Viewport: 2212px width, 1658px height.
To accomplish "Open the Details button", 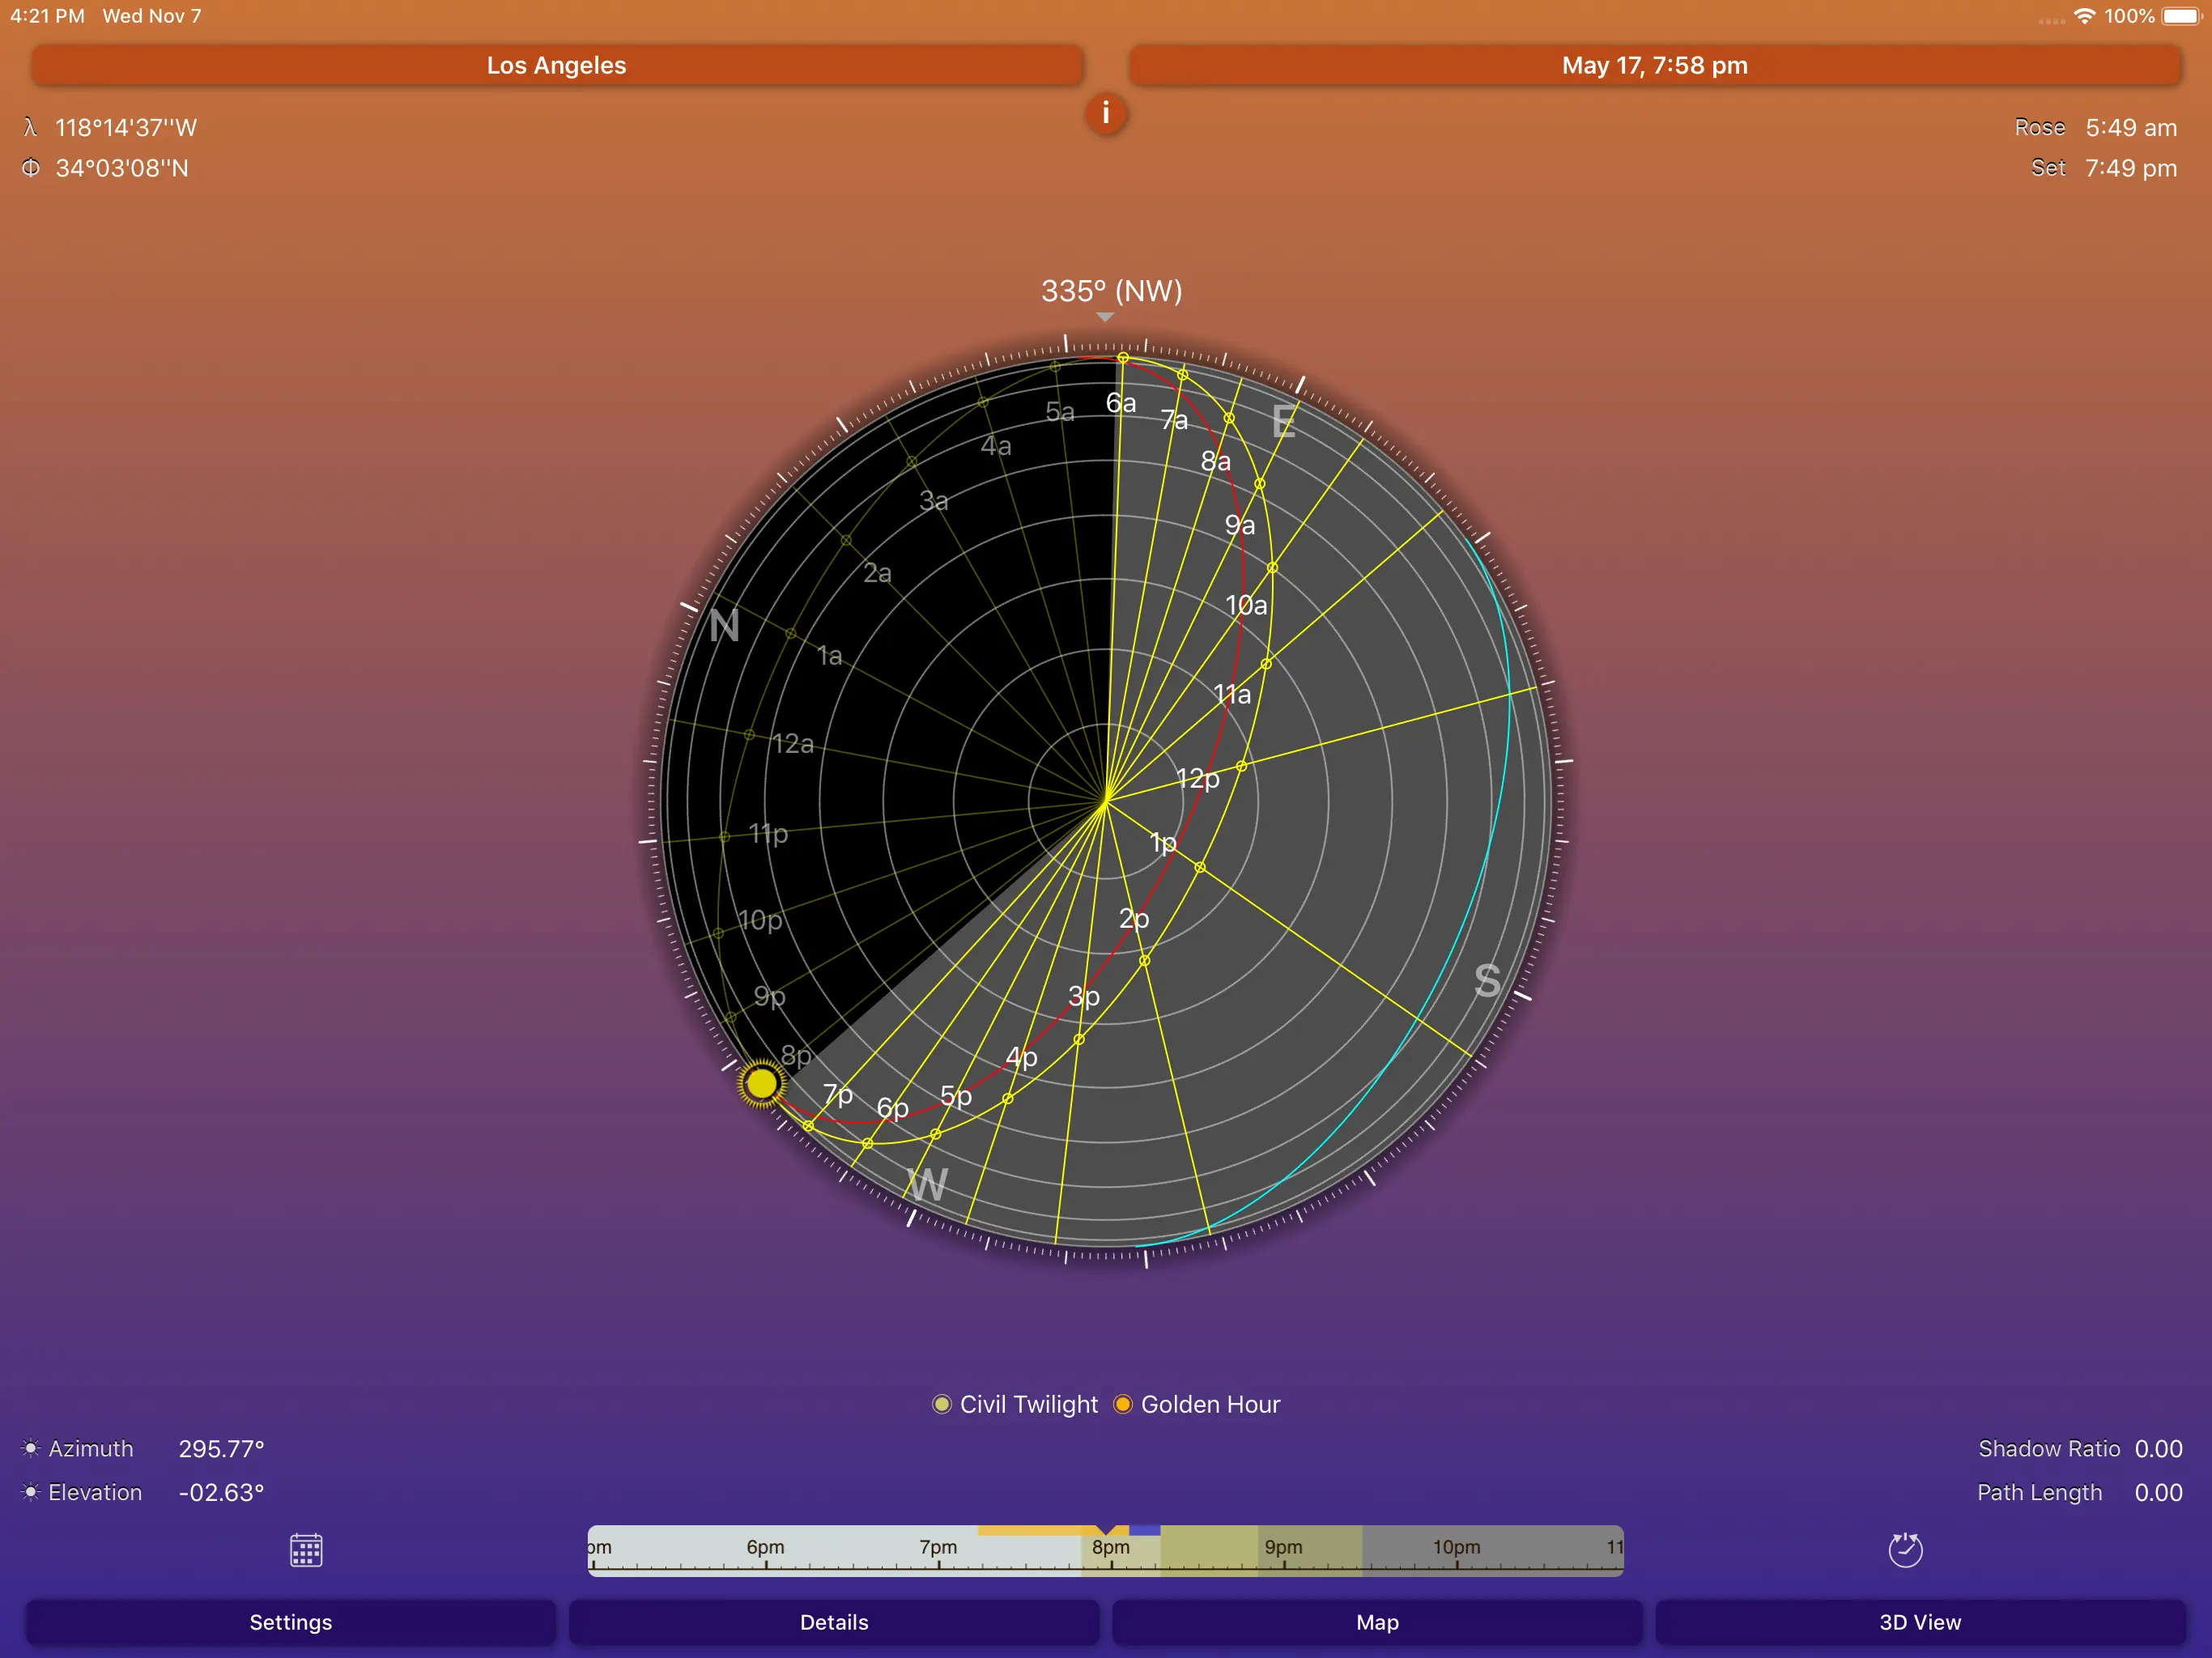I will (833, 1622).
